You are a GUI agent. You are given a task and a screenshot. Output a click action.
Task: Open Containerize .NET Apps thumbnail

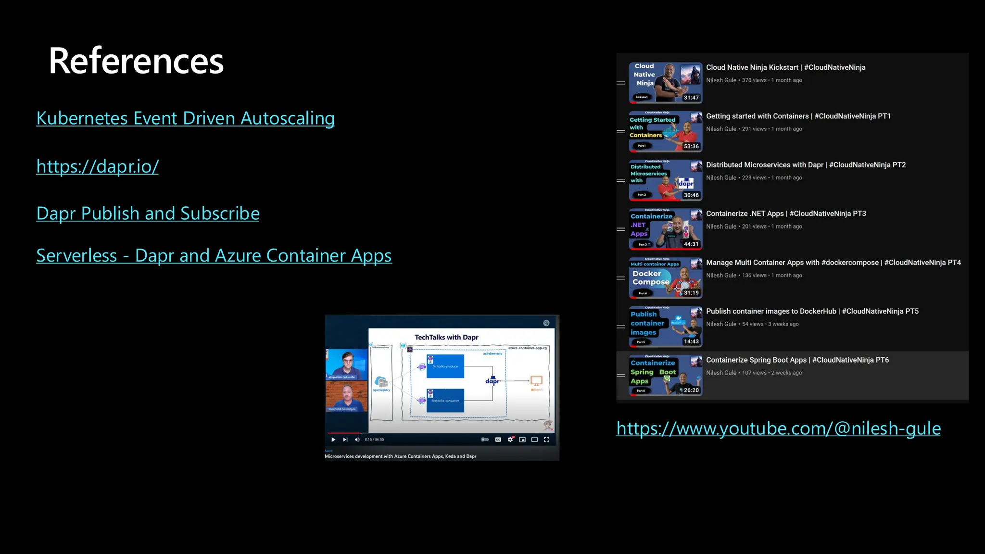[x=666, y=229]
